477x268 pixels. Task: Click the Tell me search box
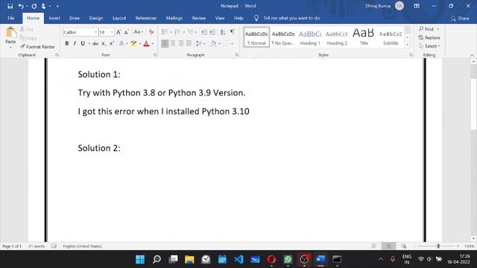[x=291, y=18]
